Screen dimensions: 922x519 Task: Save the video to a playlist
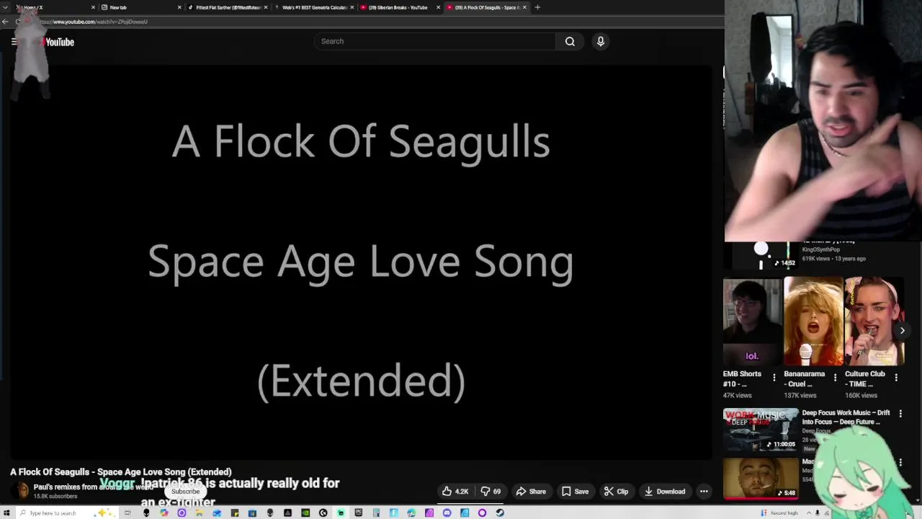click(575, 492)
